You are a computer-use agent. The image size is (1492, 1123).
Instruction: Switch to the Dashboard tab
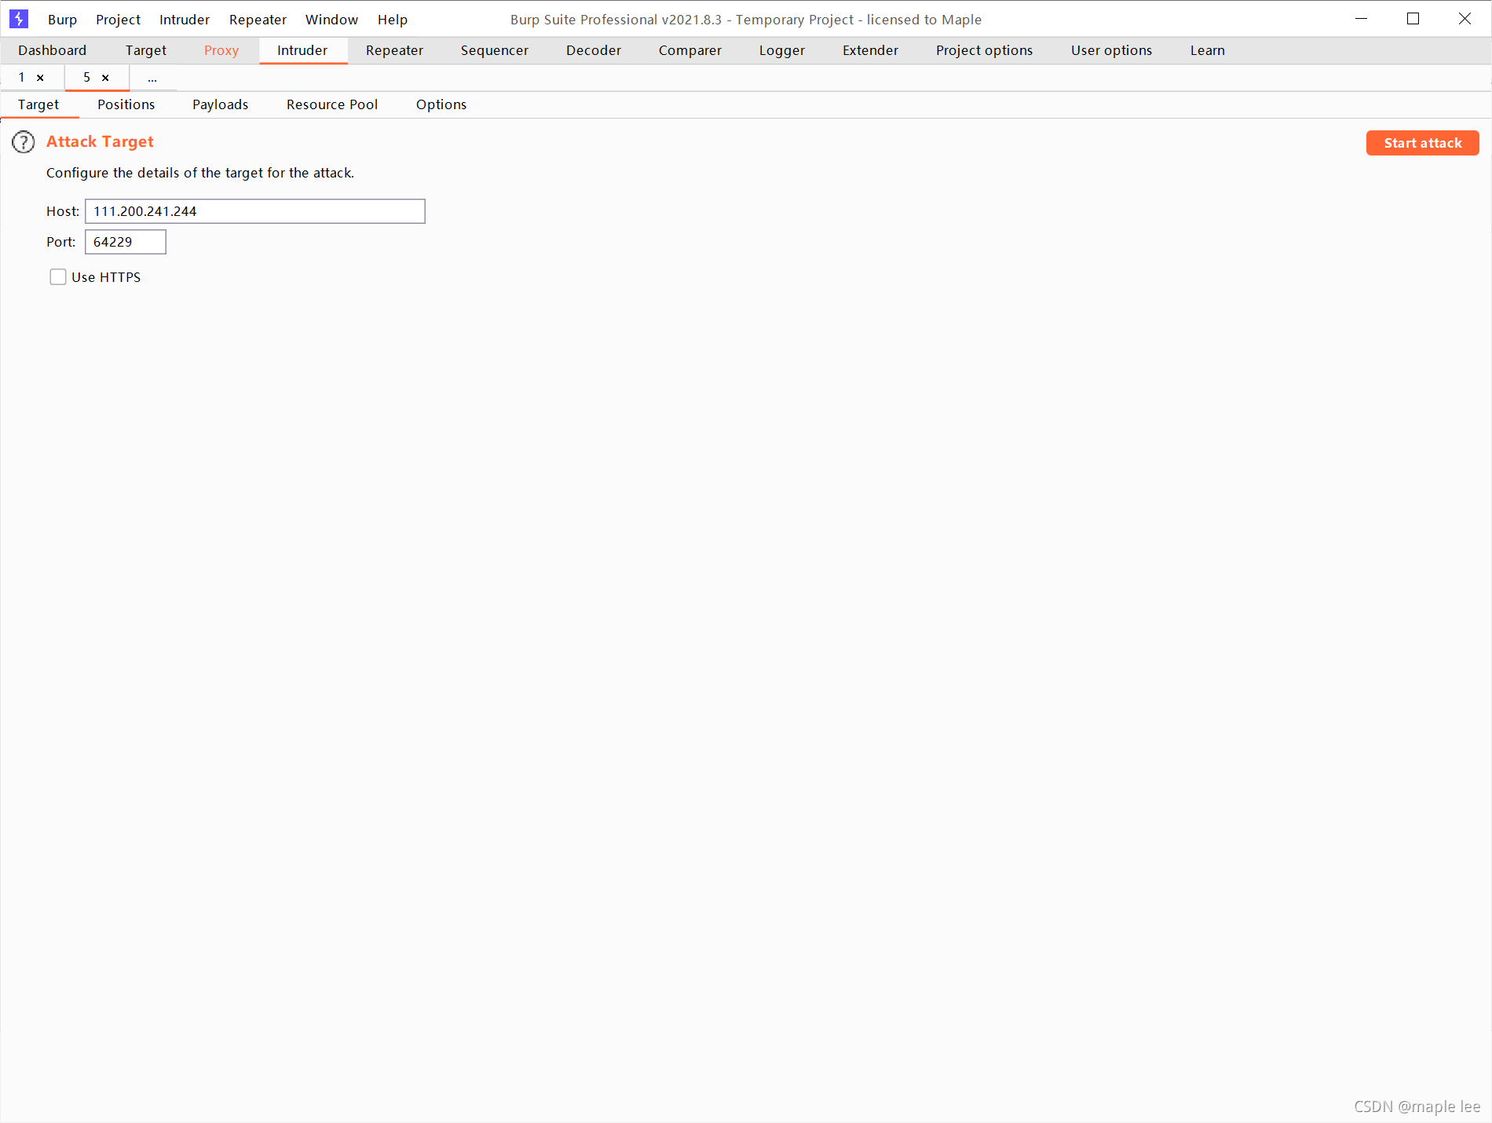[x=53, y=50]
